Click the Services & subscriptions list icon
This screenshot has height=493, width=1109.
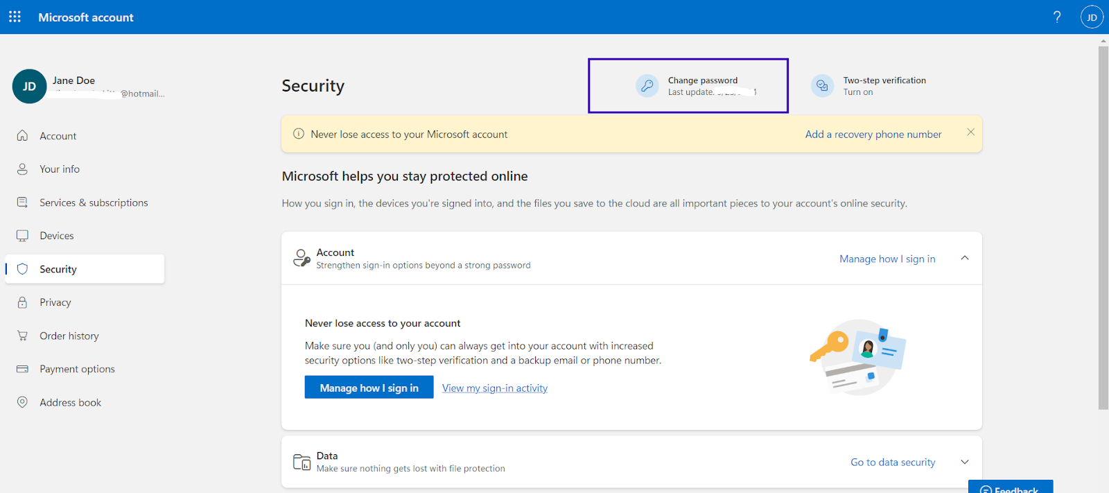(22, 202)
